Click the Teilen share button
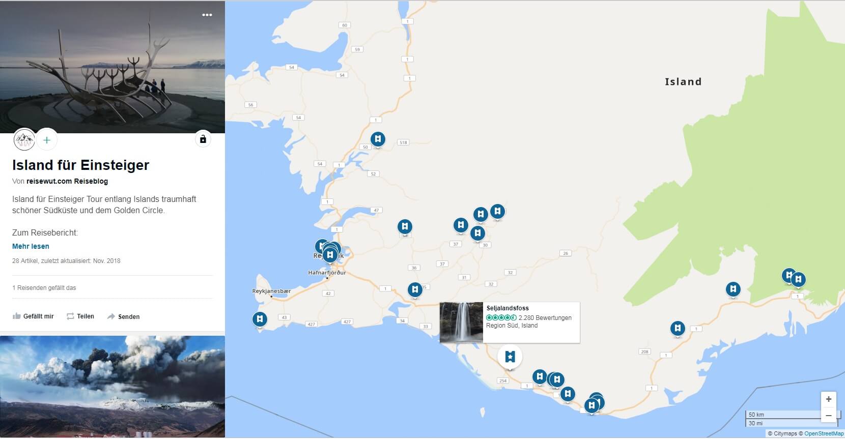This screenshot has width=845, height=439. [80, 316]
